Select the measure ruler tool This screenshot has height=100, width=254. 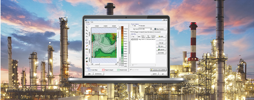87,49
